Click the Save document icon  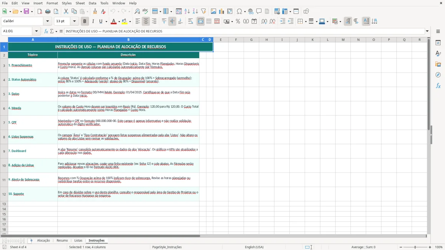[x=26, y=11]
